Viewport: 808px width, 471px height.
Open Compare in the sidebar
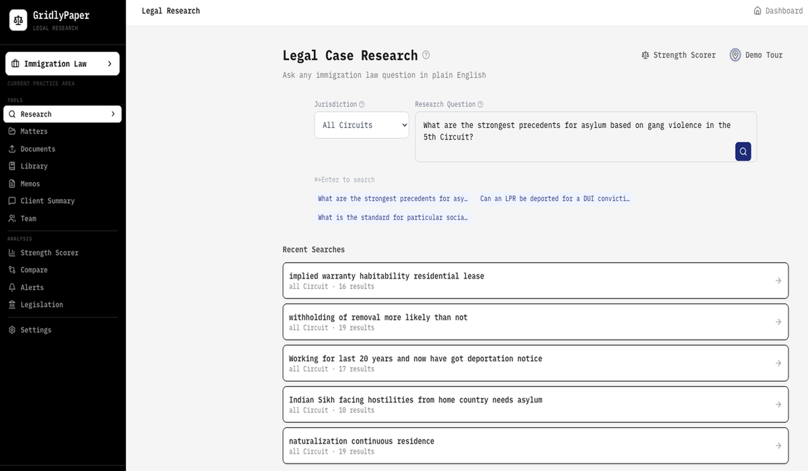click(x=62, y=270)
